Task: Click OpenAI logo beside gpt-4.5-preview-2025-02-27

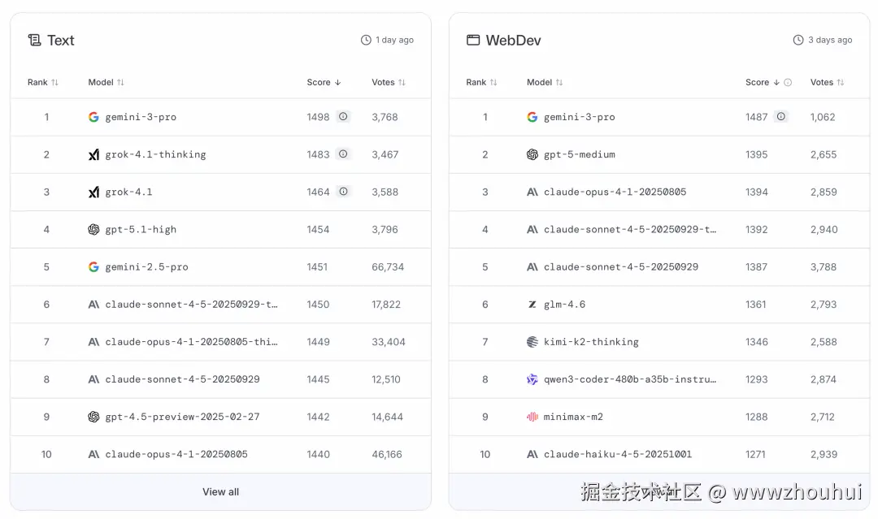Action: [x=93, y=417]
